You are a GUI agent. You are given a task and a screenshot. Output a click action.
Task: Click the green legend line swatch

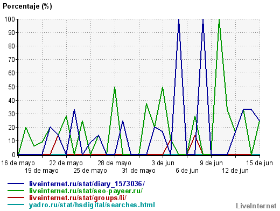pyautogui.click(x=16, y=191)
